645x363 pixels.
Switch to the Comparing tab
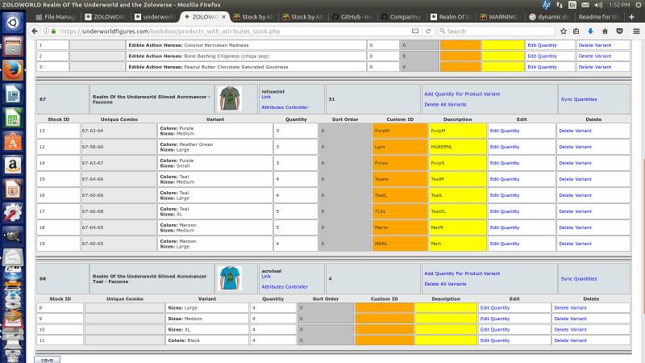pyautogui.click(x=401, y=17)
